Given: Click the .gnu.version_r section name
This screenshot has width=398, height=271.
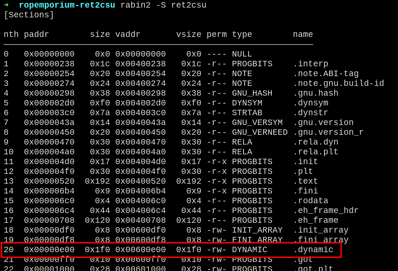Looking at the screenshot, I should [328, 133].
